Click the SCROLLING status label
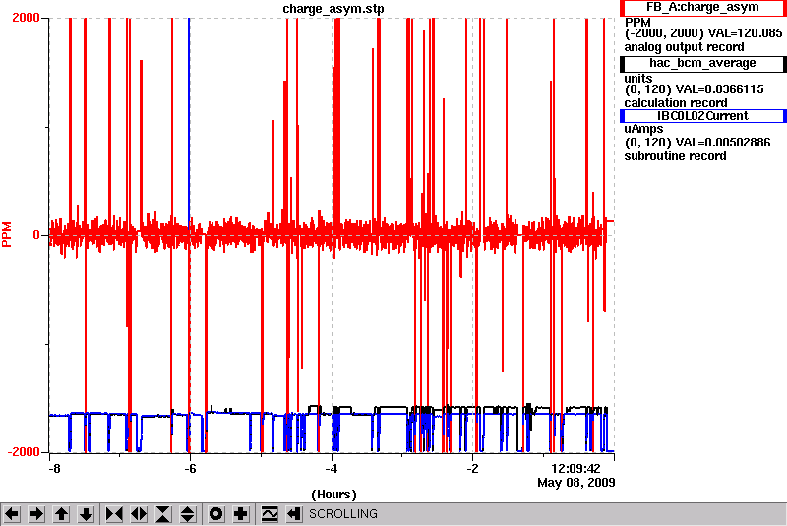 [x=342, y=514]
